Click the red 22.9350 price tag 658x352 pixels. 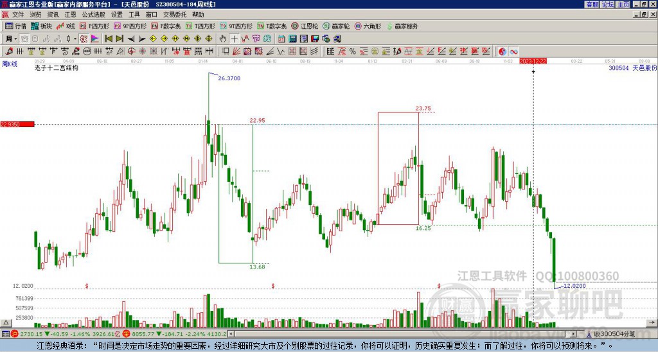point(17,124)
